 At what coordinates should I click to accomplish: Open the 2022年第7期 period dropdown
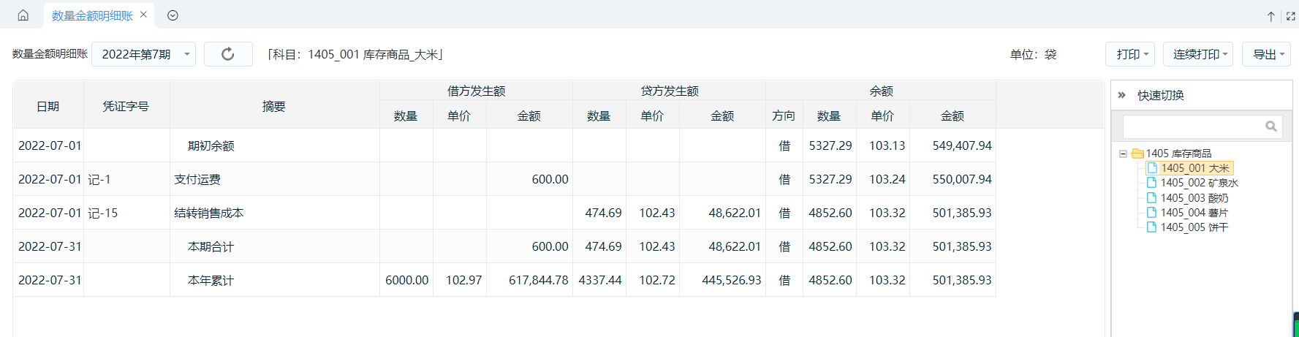[x=143, y=54]
